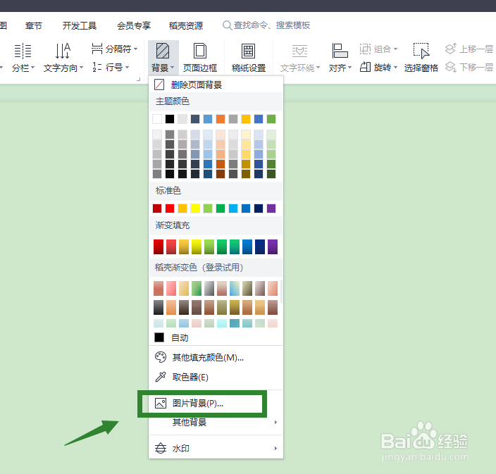Pick the black theme color swatch

[x=170, y=119]
